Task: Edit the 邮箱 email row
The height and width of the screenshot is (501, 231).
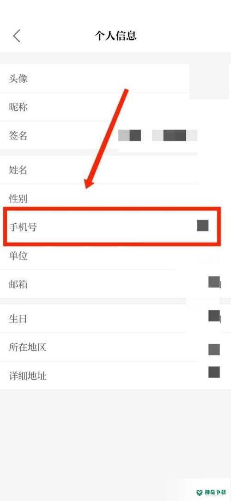Action: tap(115, 284)
